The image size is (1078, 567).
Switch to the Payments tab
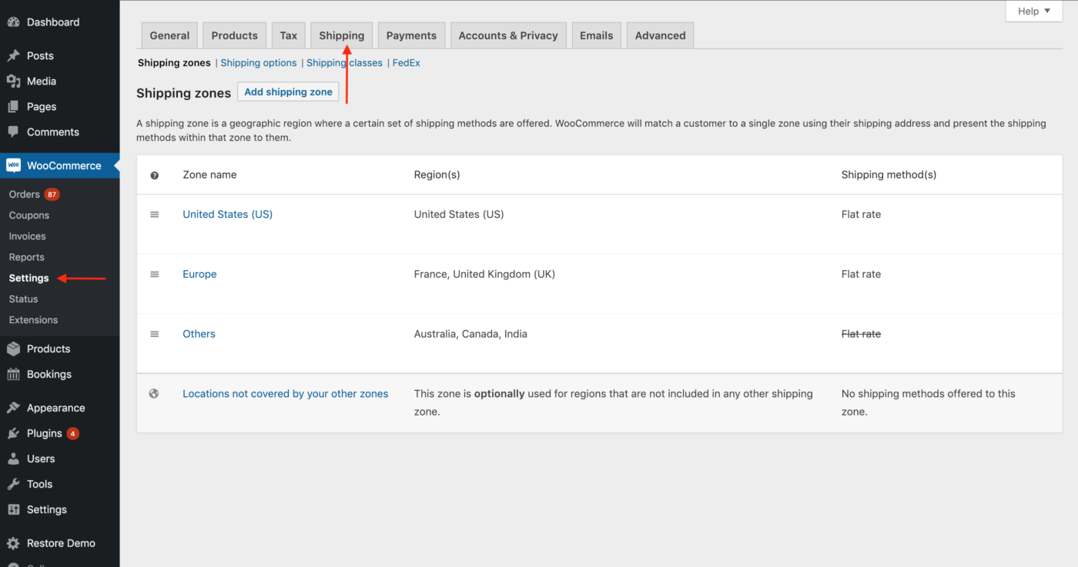411,35
